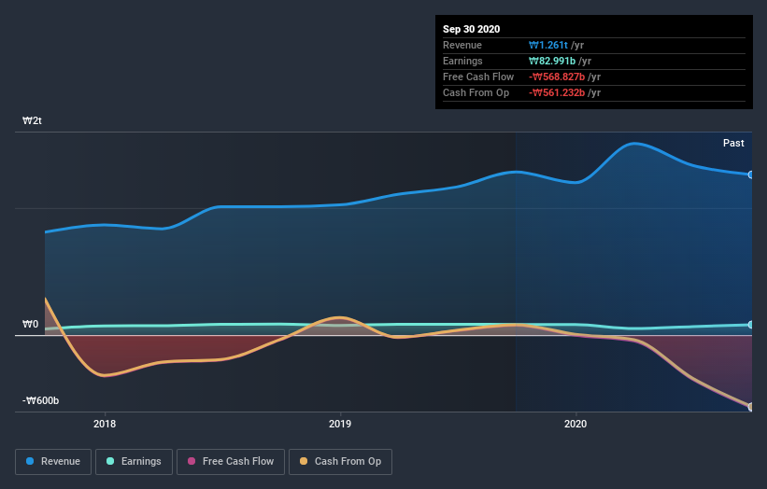Viewport: 767px width, 489px height.
Task: Click the 2020 x-axis label
Action: [575, 424]
